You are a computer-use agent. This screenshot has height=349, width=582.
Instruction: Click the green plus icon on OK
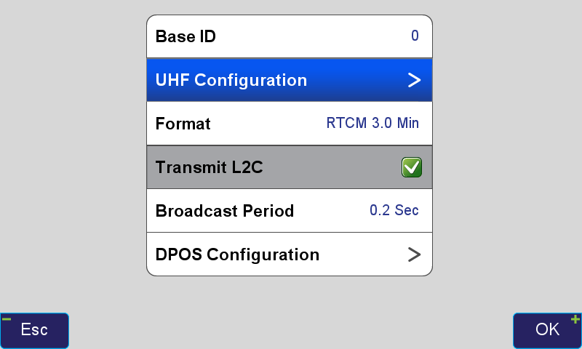pyautogui.click(x=575, y=319)
